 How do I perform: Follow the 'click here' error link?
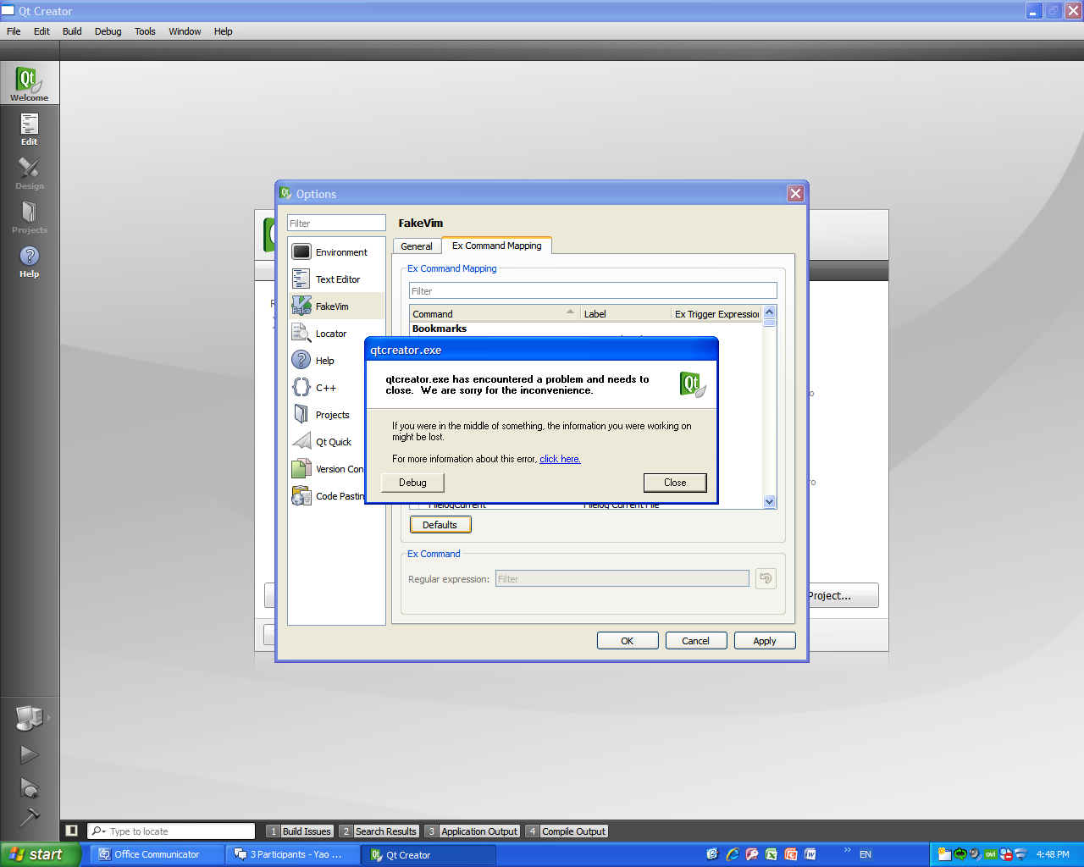[560, 459]
